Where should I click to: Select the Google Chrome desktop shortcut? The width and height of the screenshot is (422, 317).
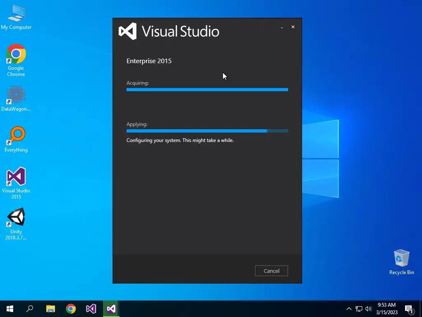click(x=16, y=60)
